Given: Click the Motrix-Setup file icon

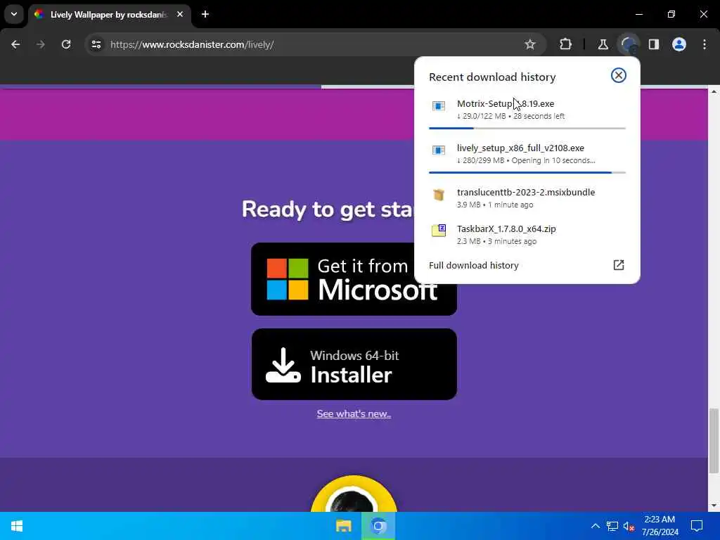Looking at the screenshot, I should click(x=439, y=106).
